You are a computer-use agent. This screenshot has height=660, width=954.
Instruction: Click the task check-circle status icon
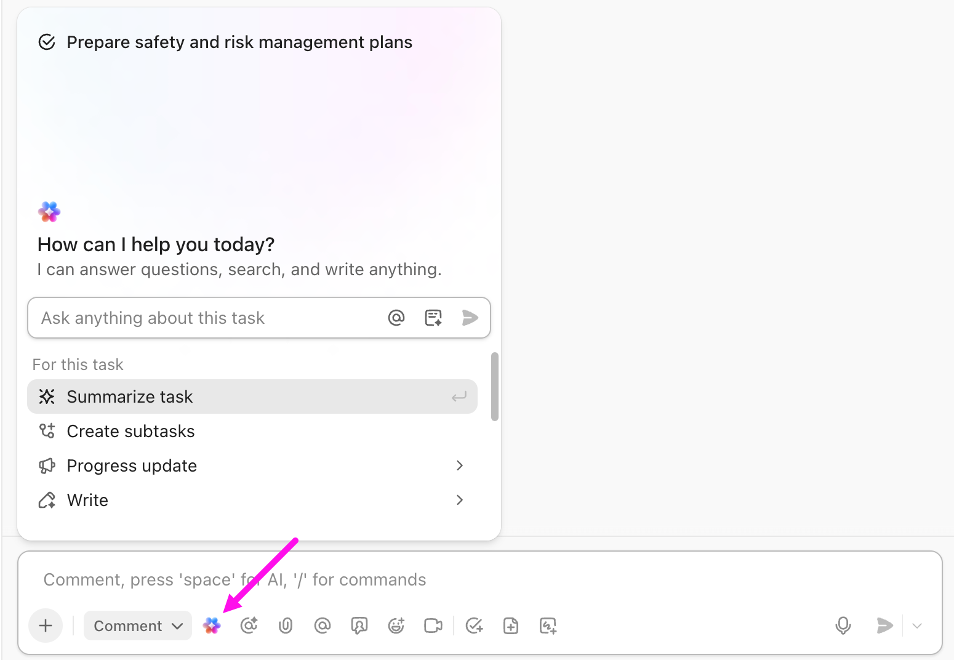point(47,42)
